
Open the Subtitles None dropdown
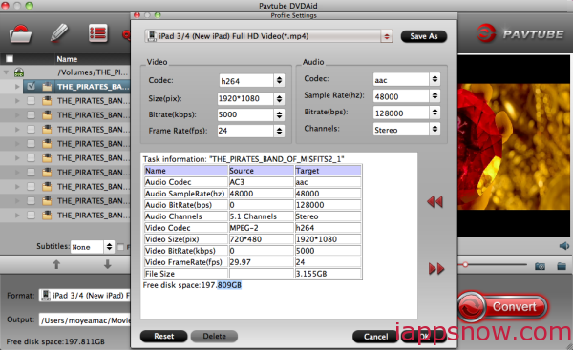pyautogui.click(x=93, y=247)
